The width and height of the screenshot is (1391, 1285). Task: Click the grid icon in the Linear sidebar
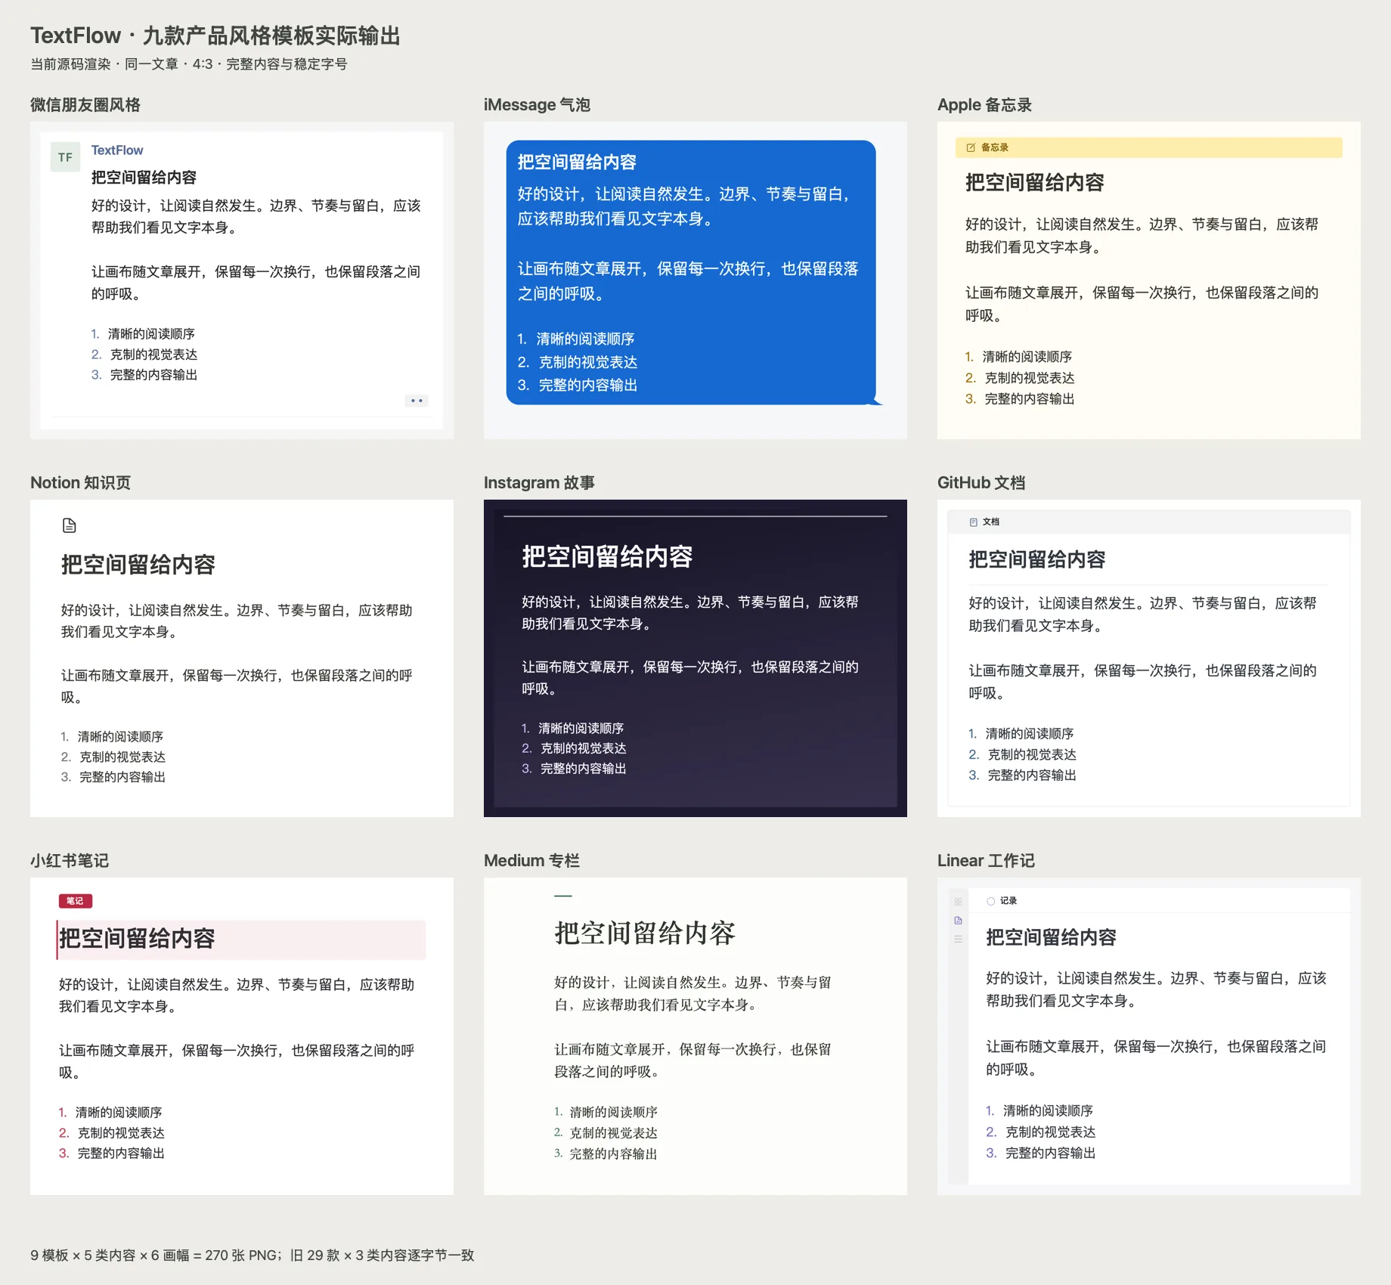pos(958,902)
